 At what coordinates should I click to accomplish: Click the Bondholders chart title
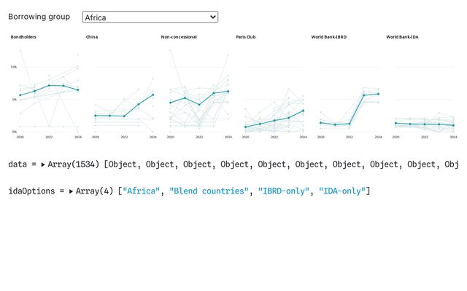point(23,37)
